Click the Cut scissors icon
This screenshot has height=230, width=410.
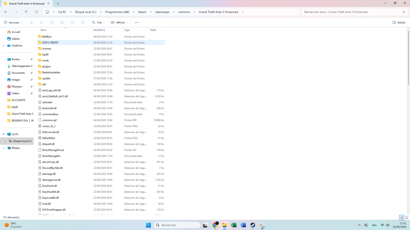pos(32,23)
